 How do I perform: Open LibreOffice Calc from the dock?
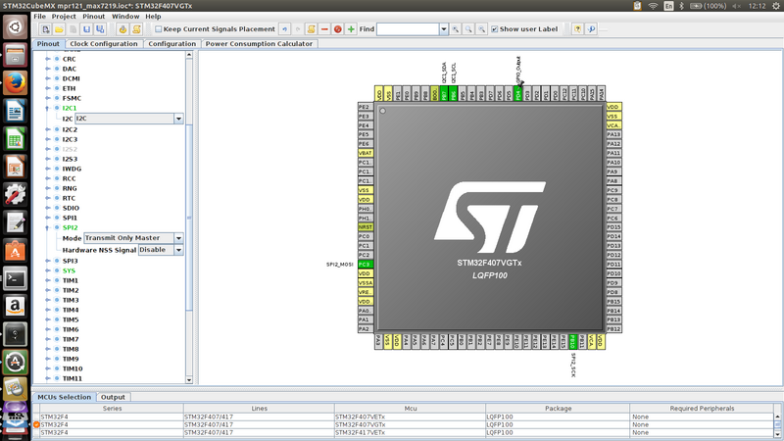(x=15, y=139)
